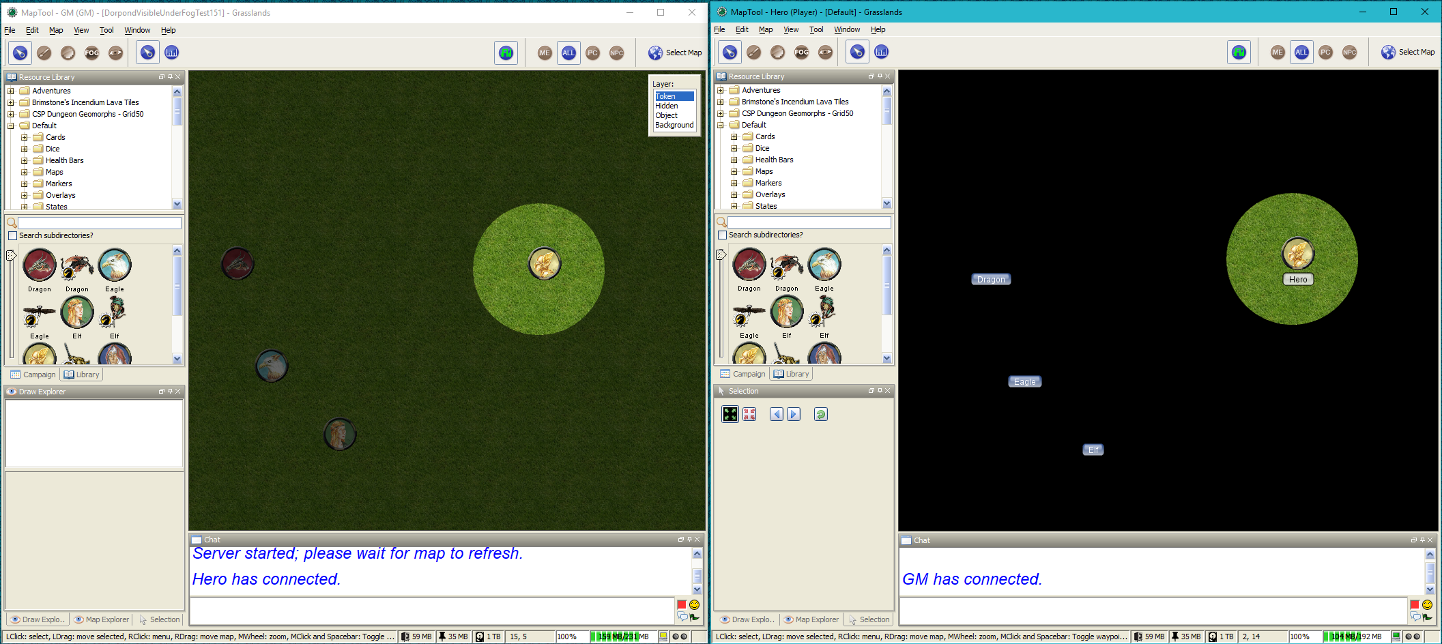Viewport: 1442px width, 644px height.
Task: Click the red square icon in GM chat
Action: point(682,604)
